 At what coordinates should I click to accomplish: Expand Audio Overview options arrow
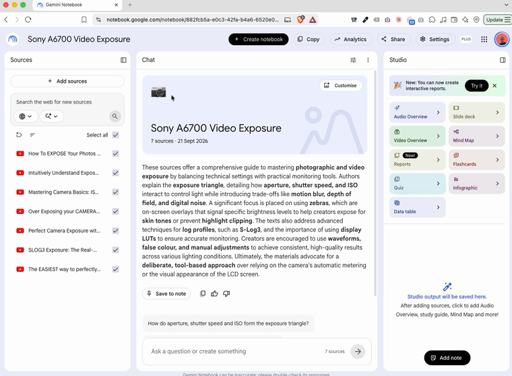pyautogui.click(x=438, y=112)
